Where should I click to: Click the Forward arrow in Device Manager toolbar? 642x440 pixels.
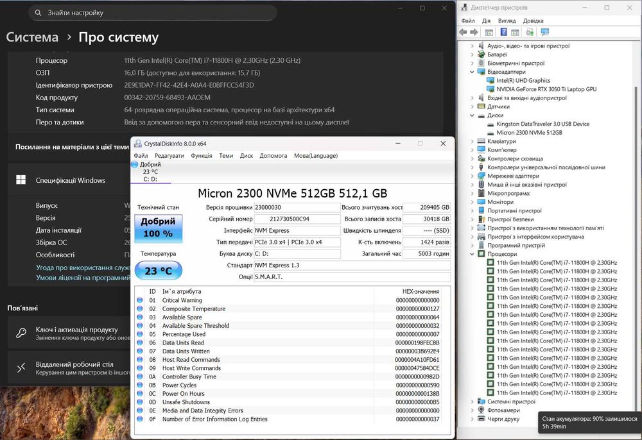coord(474,32)
